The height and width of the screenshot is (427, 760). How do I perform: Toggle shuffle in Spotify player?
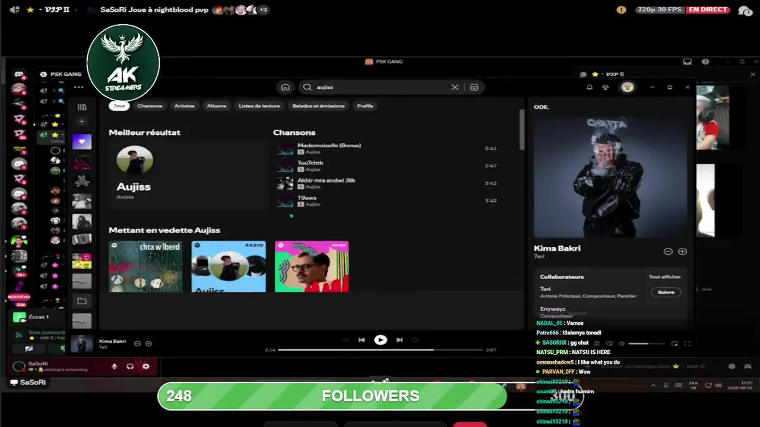click(x=346, y=340)
